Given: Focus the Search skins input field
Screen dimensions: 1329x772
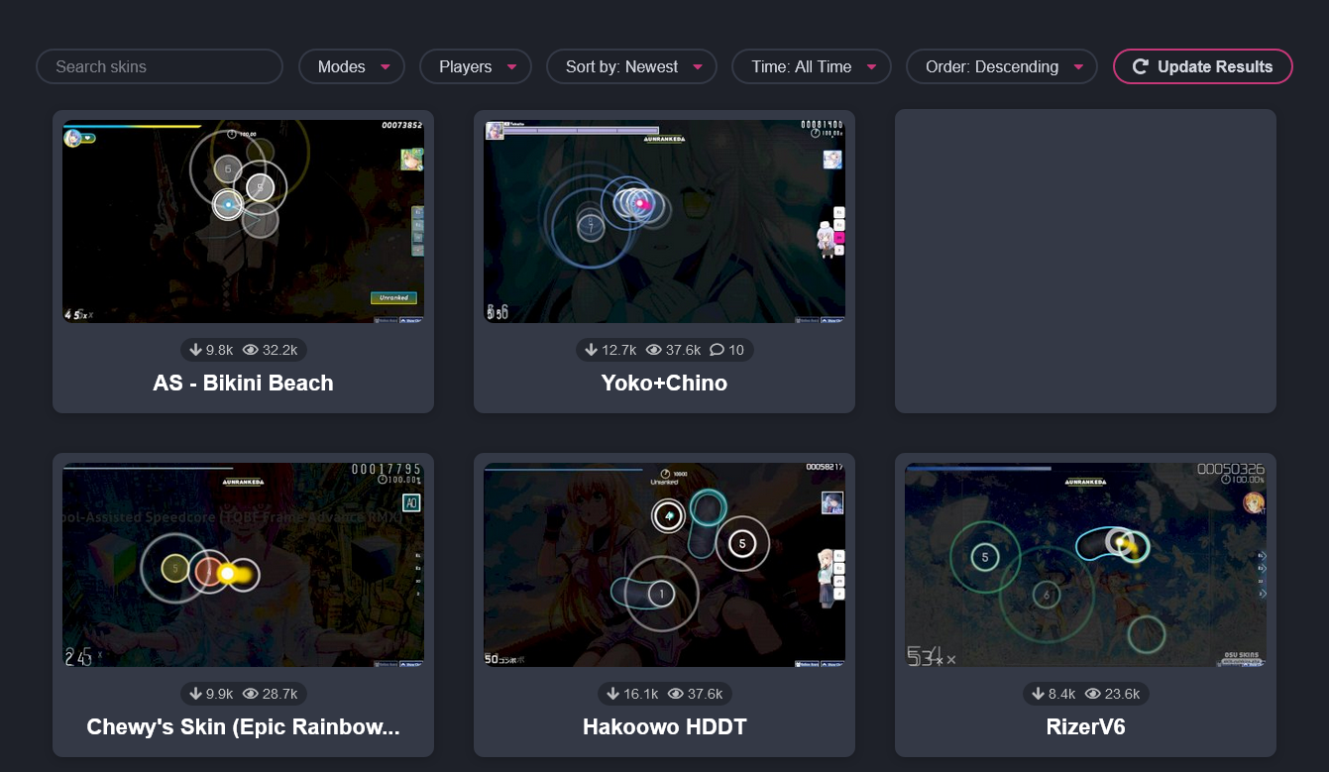Looking at the screenshot, I should pos(160,66).
